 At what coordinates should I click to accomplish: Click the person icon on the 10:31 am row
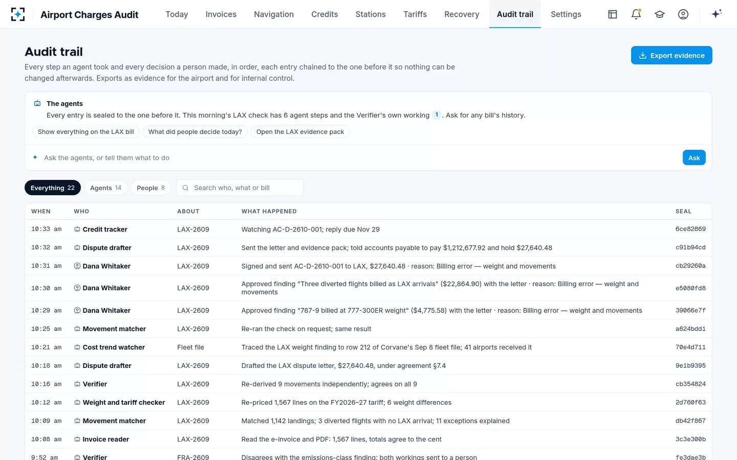tap(77, 266)
